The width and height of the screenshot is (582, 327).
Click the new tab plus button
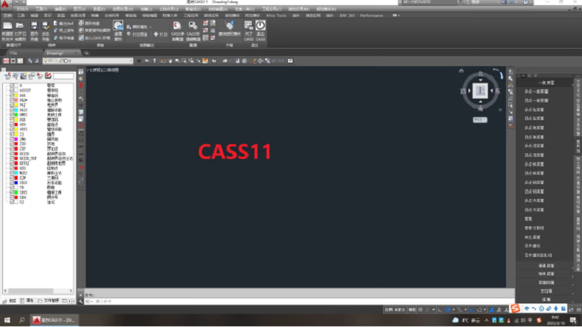[x=86, y=53]
